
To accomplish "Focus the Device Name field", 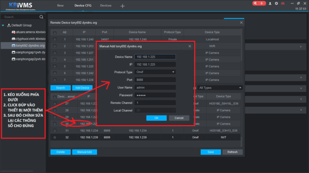I will coord(155,57).
